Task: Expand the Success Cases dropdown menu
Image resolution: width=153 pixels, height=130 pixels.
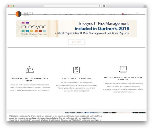Action: (84, 14)
